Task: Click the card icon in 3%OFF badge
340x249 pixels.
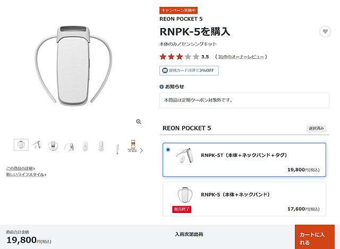Action: point(165,70)
